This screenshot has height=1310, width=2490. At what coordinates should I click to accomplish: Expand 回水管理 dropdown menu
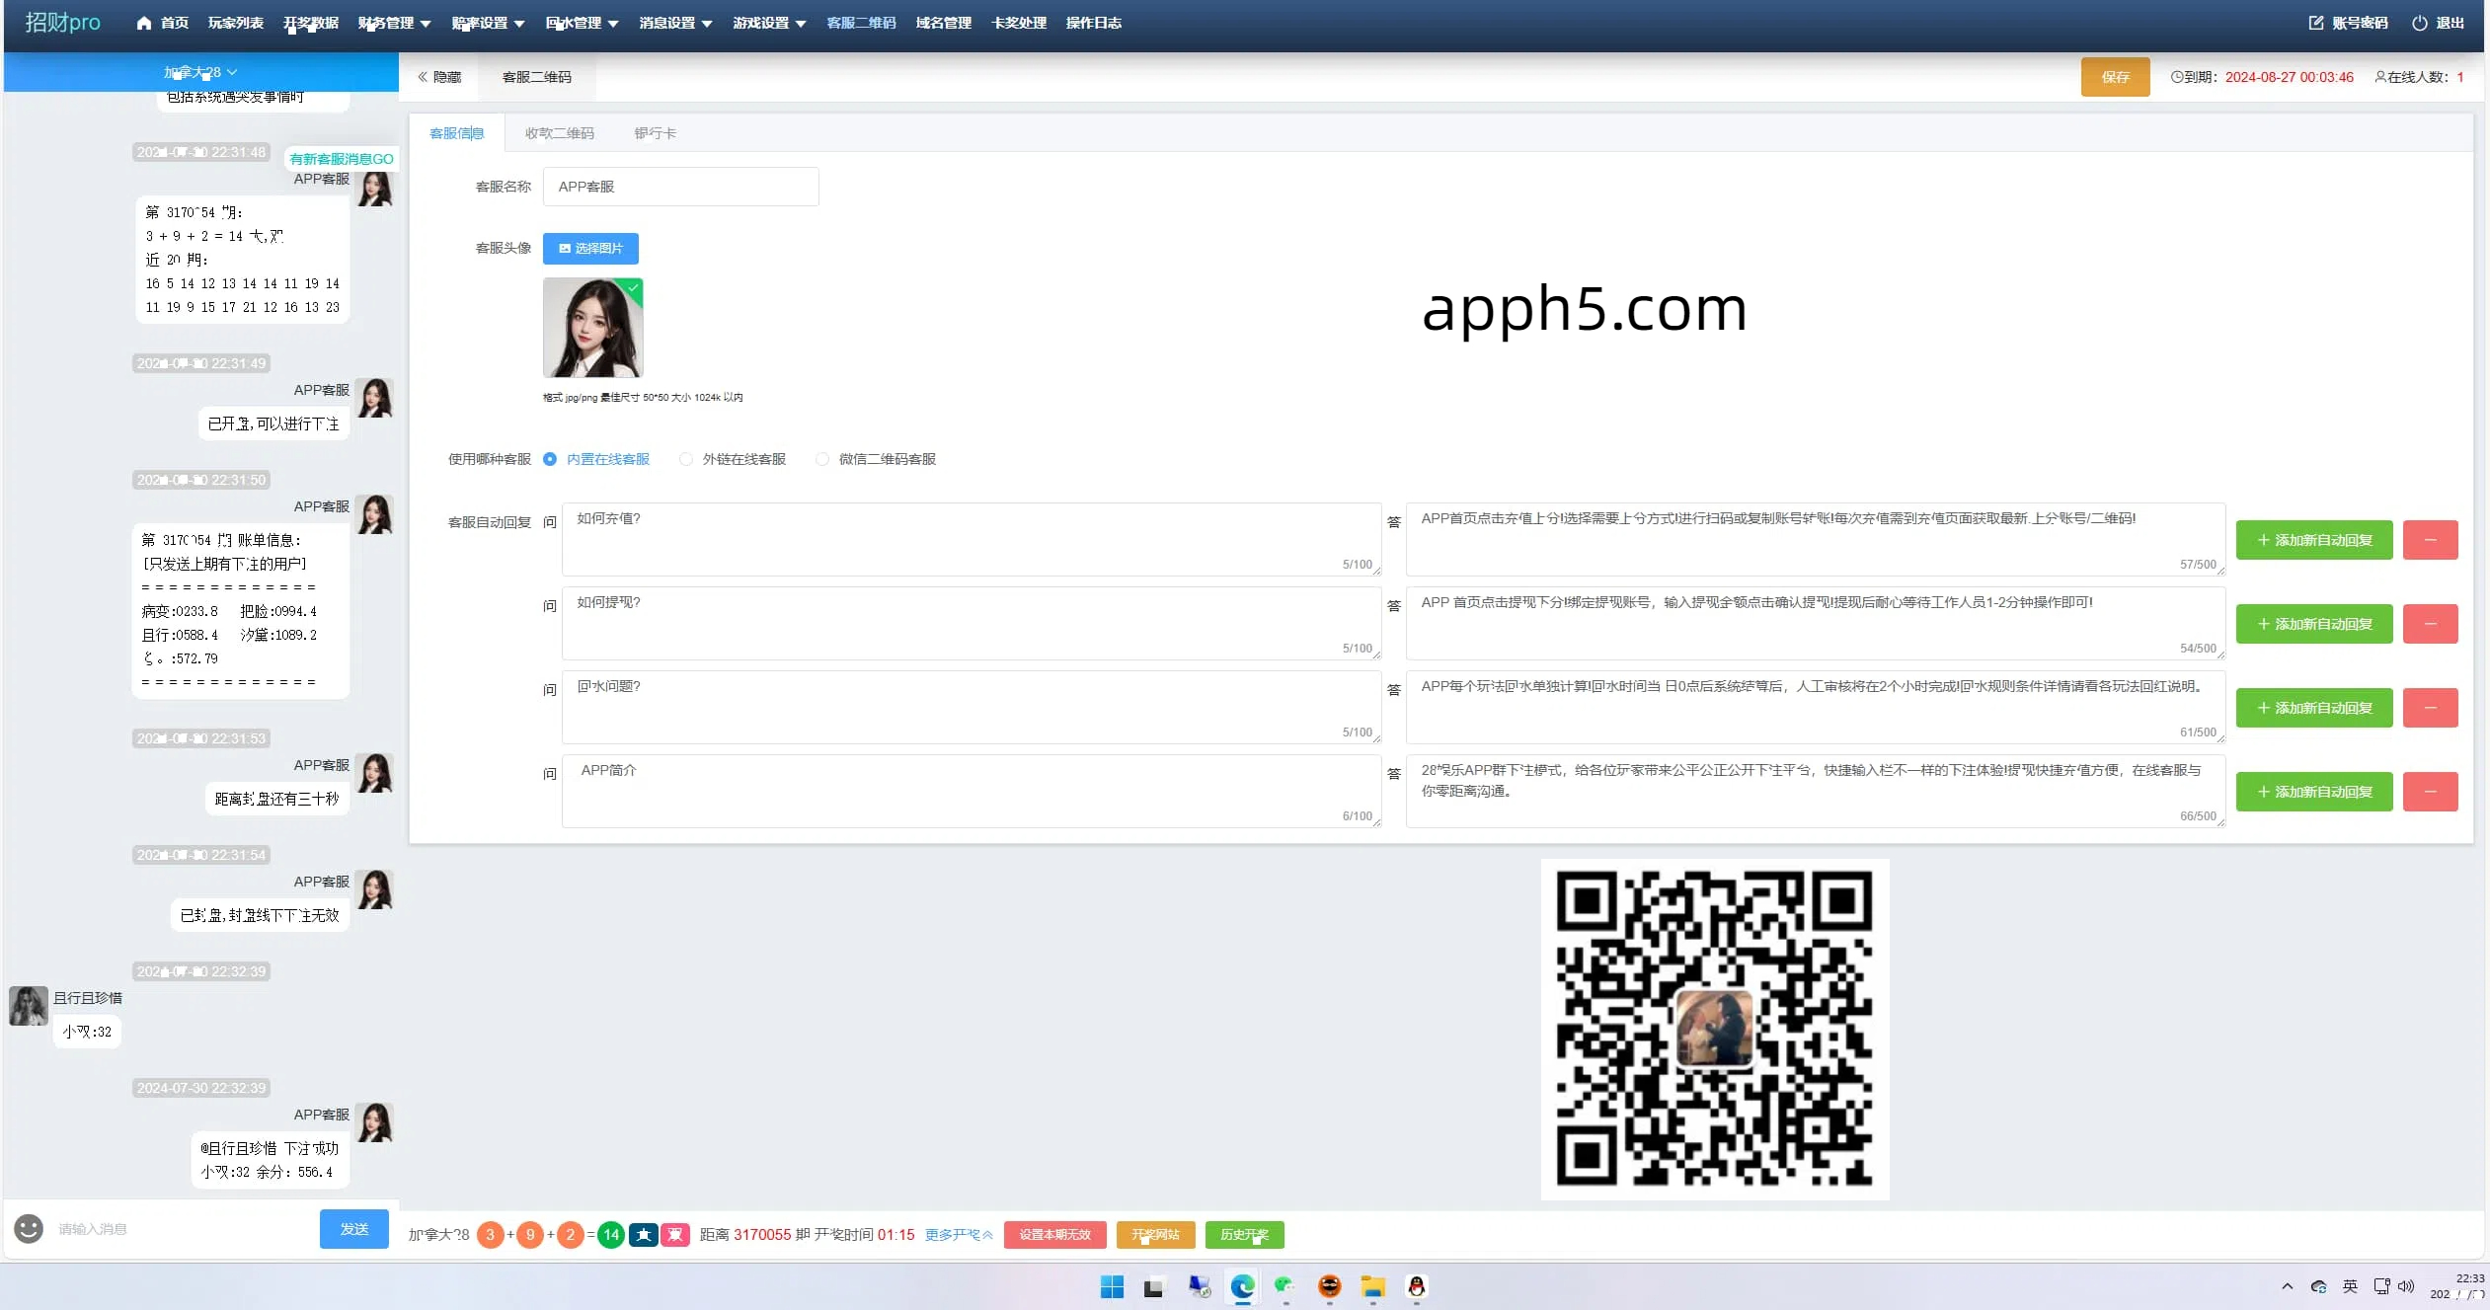(x=582, y=23)
